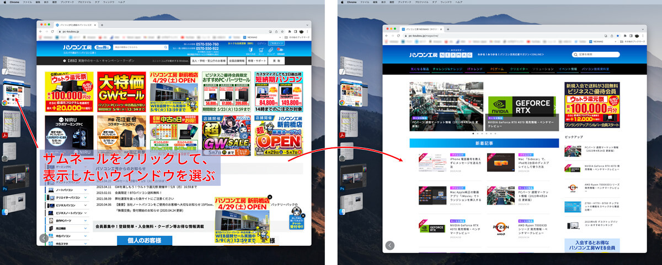Click 買取 nav button

(x=277, y=60)
